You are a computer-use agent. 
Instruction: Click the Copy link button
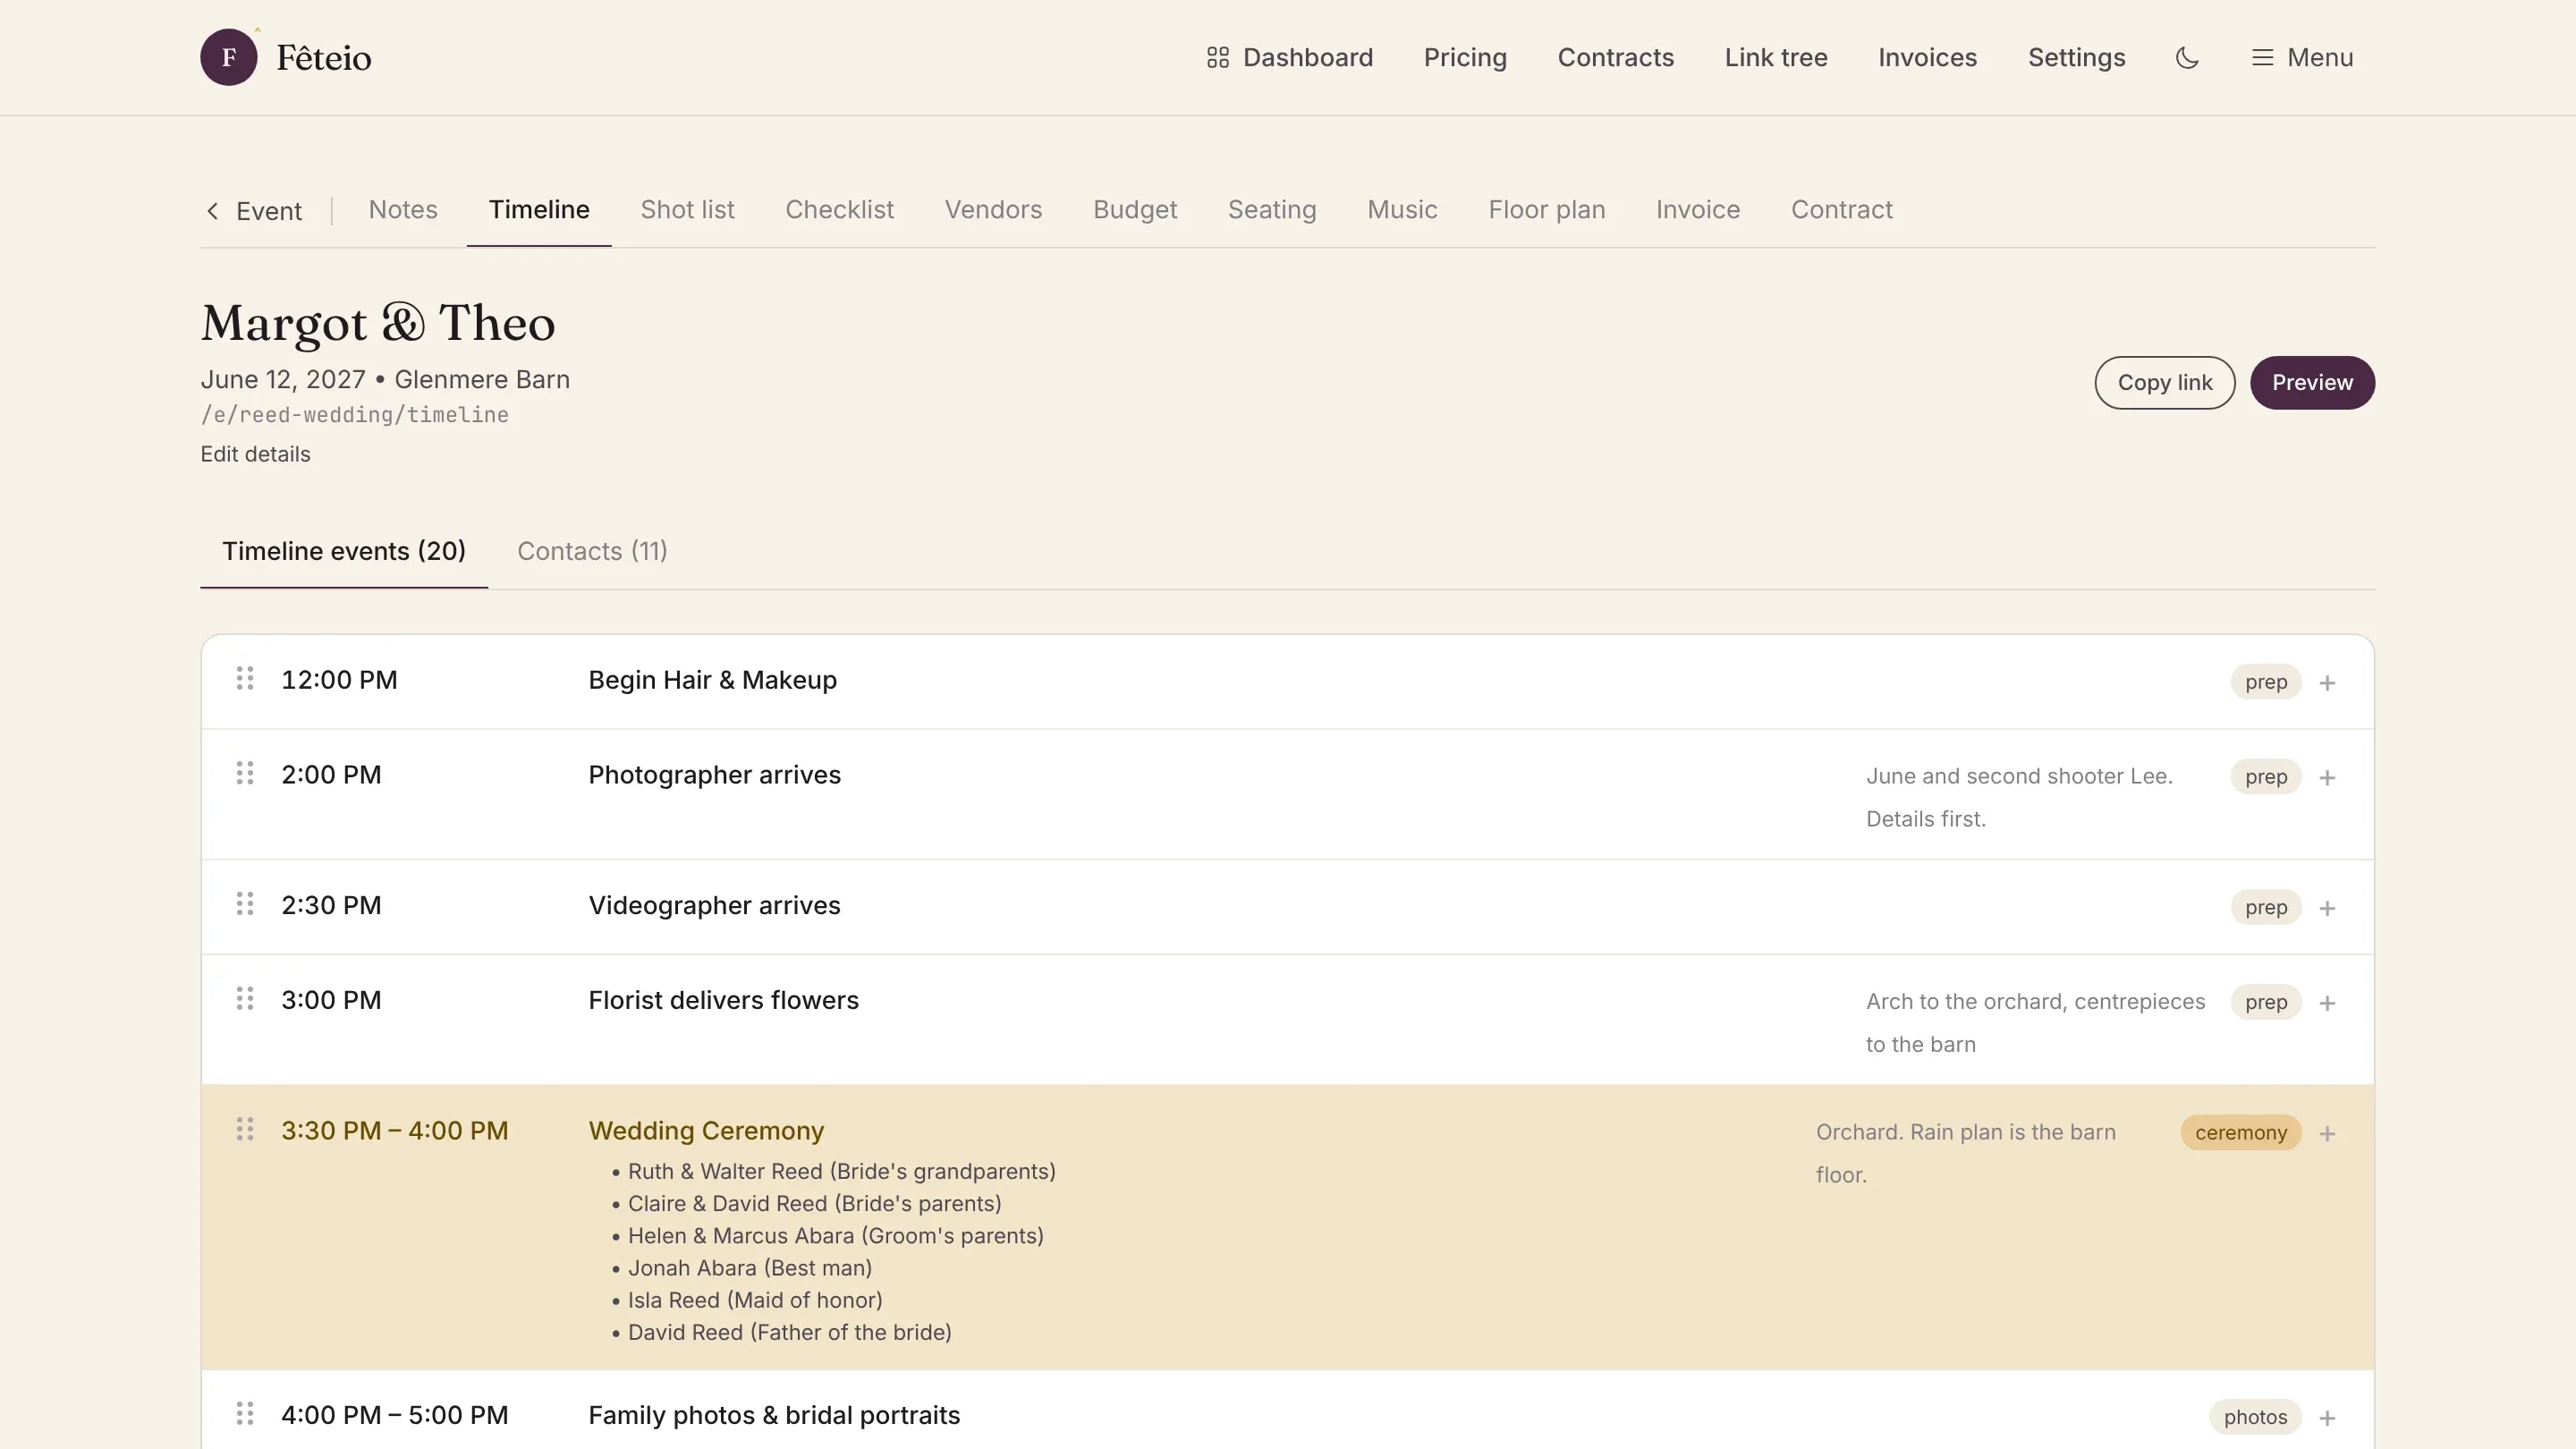tap(2164, 382)
